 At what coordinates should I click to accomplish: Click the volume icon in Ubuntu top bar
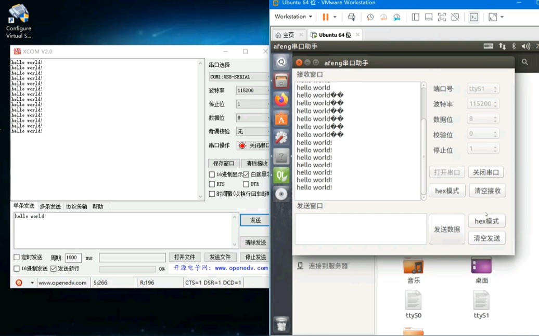[x=526, y=46]
